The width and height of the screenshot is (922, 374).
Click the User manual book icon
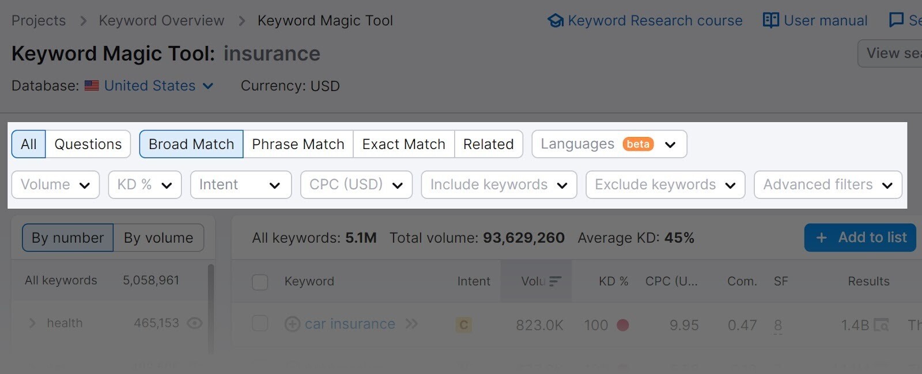coord(770,20)
